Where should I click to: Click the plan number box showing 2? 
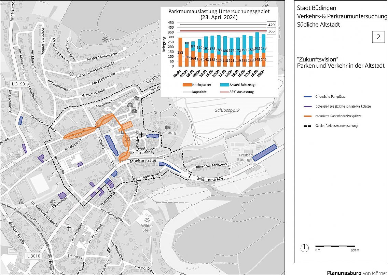pos(378,37)
